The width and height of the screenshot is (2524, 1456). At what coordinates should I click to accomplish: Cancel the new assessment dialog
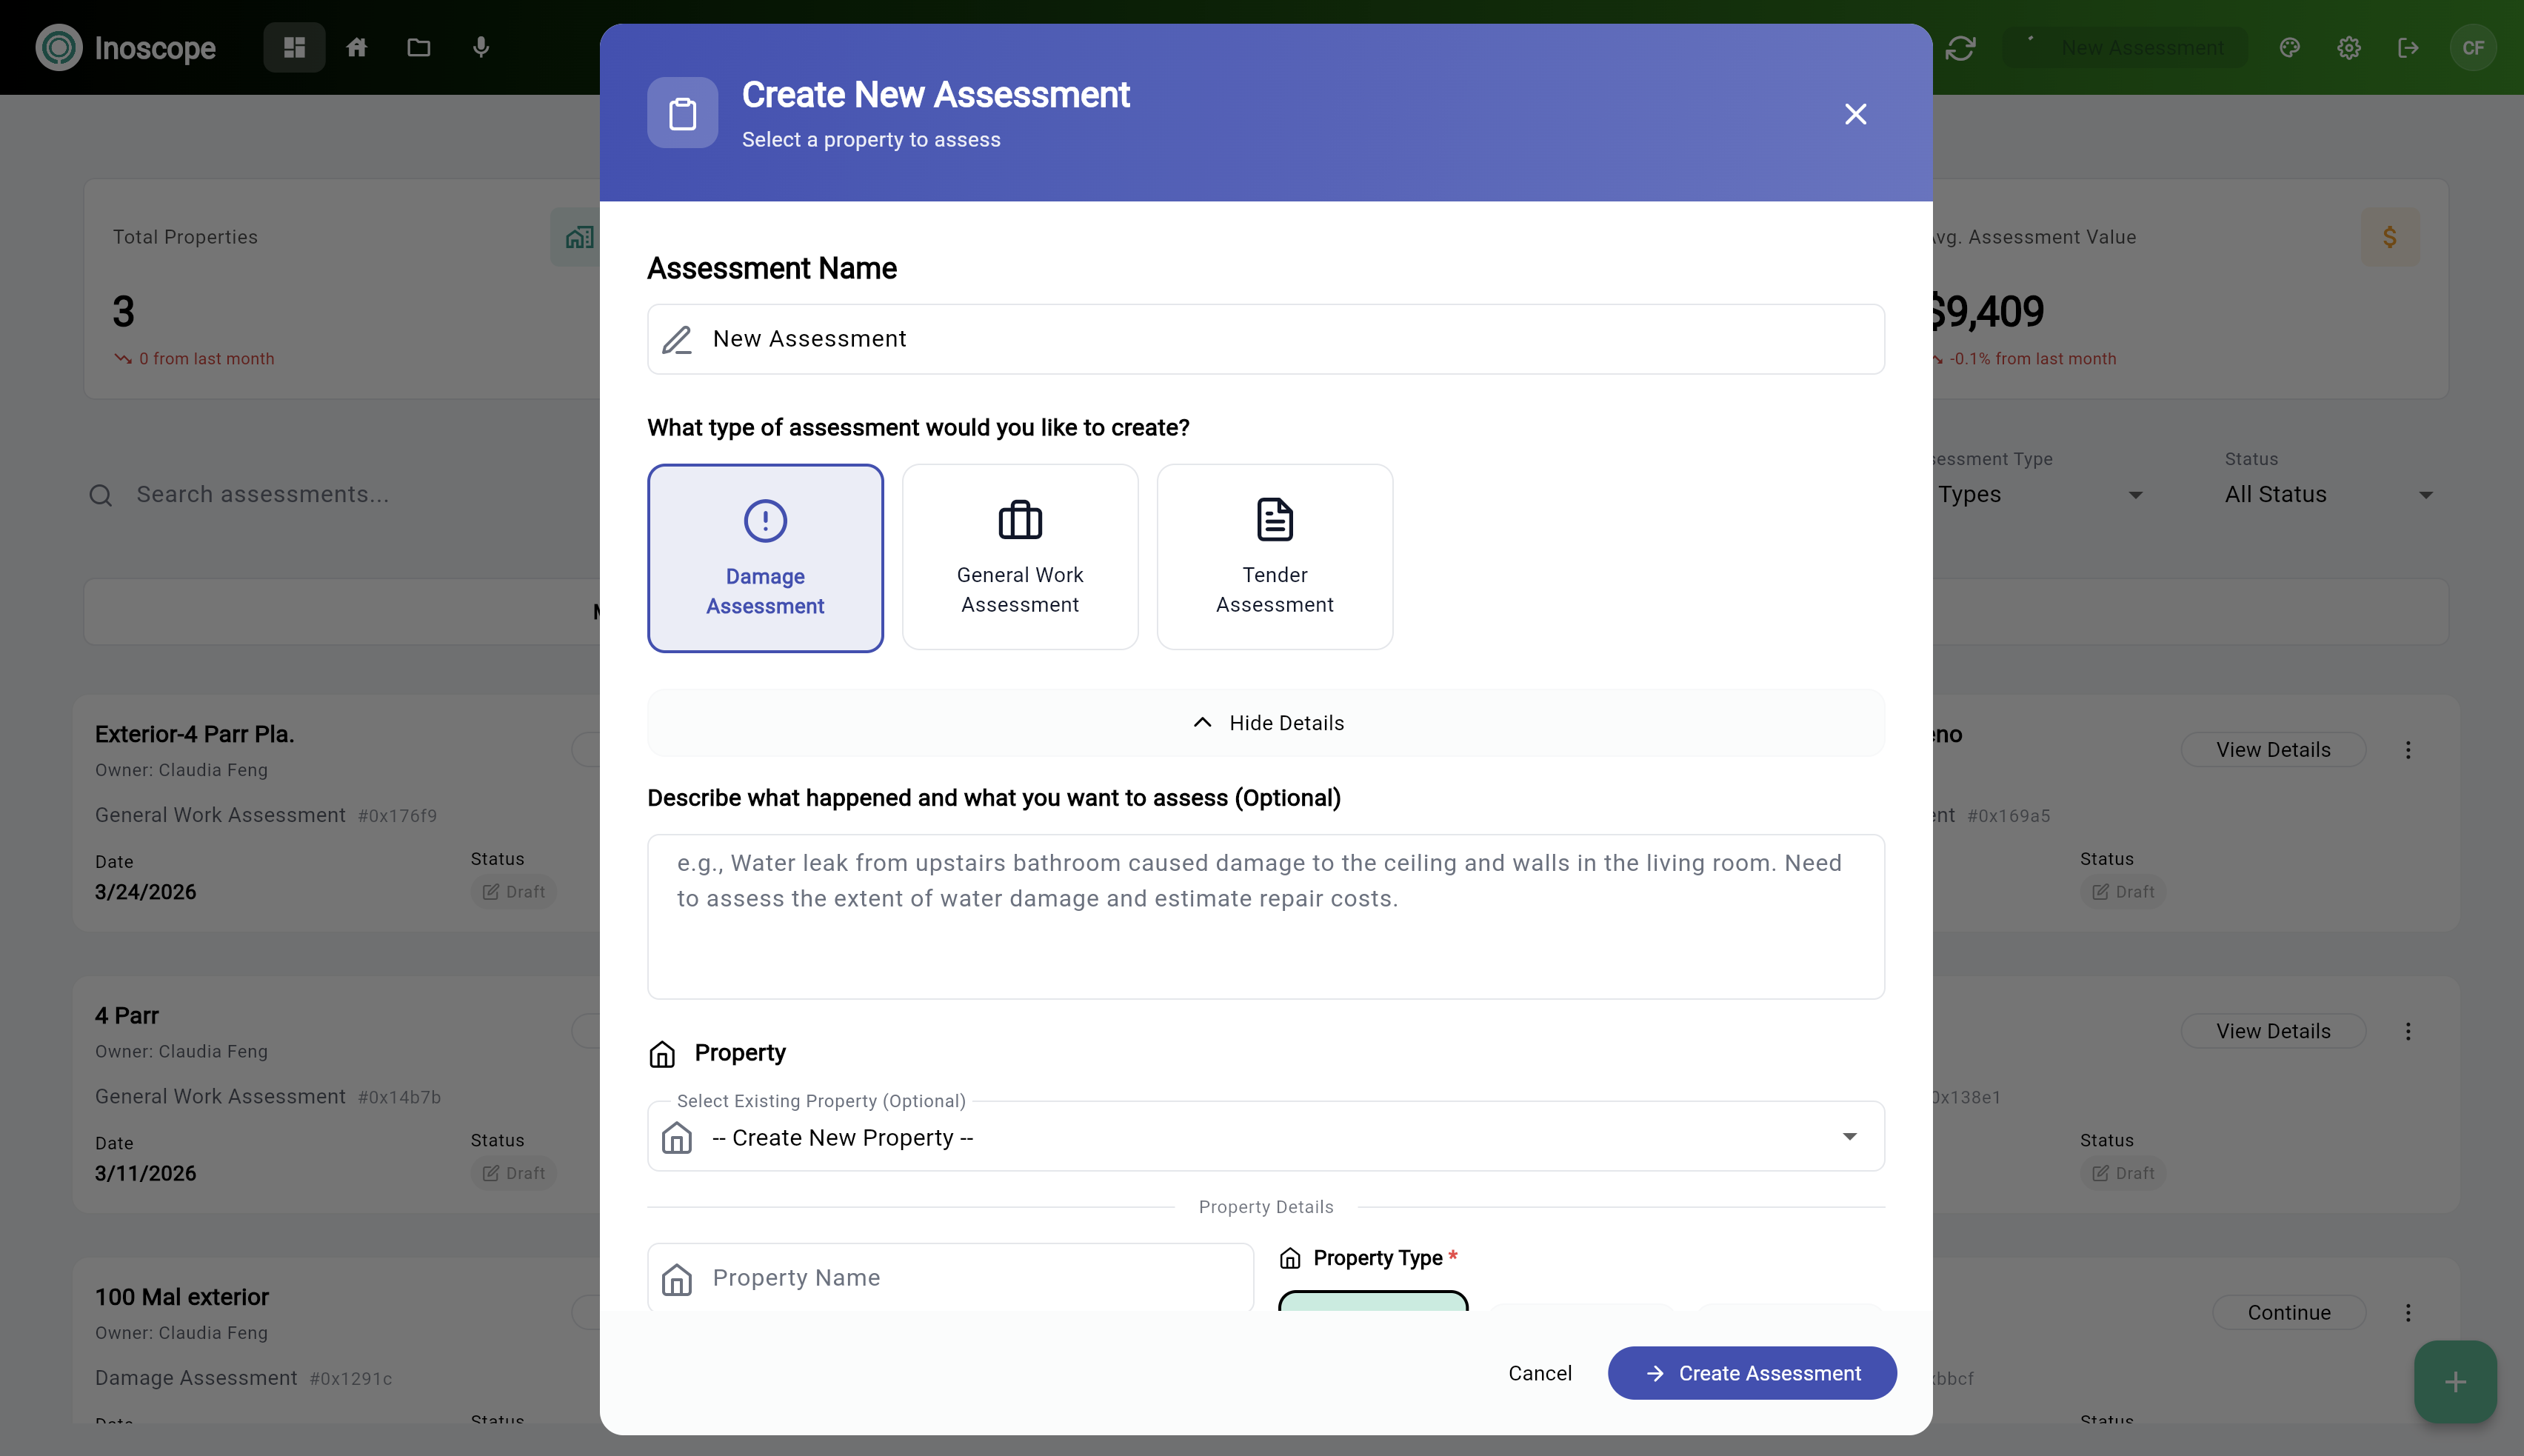pyautogui.click(x=1539, y=1373)
